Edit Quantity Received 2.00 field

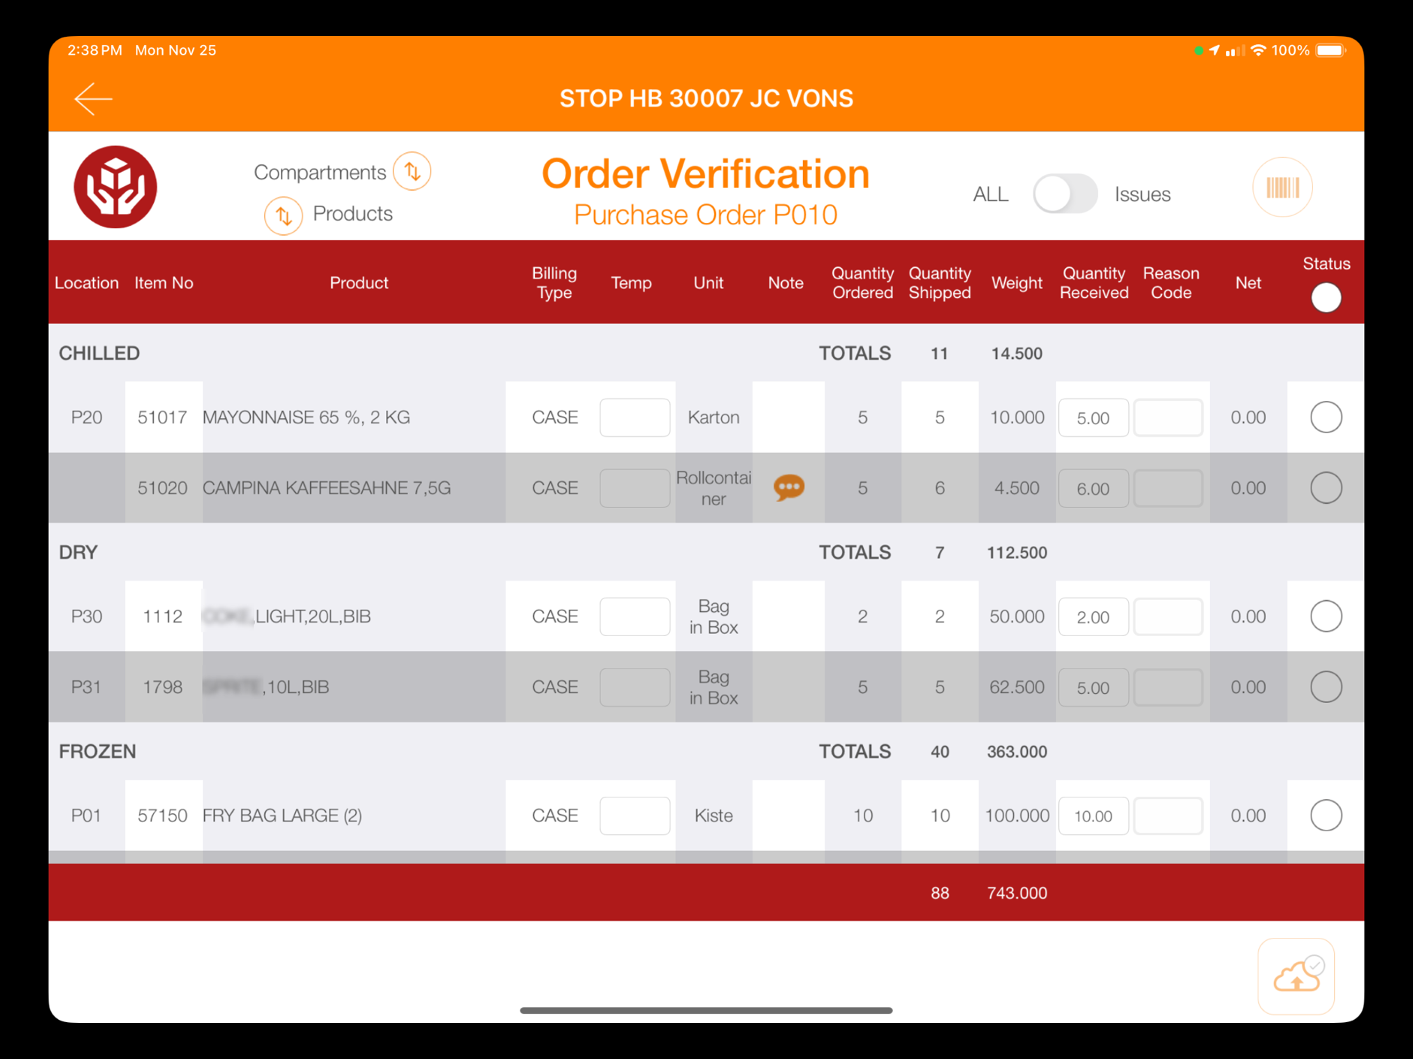point(1093,617)
